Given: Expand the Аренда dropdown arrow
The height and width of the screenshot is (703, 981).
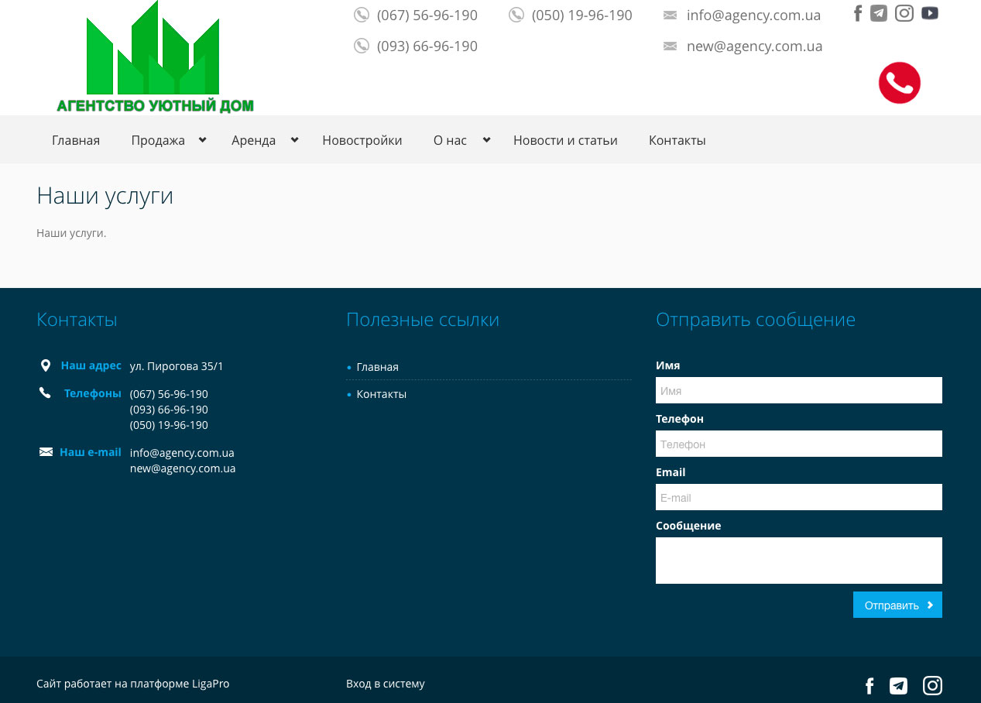Looking at the screenshot, I should pos(294,140).
